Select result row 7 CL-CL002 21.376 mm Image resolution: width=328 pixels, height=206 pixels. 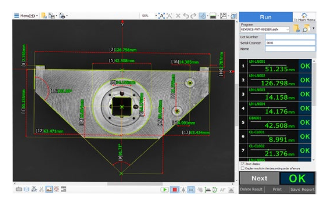[275, 150]
